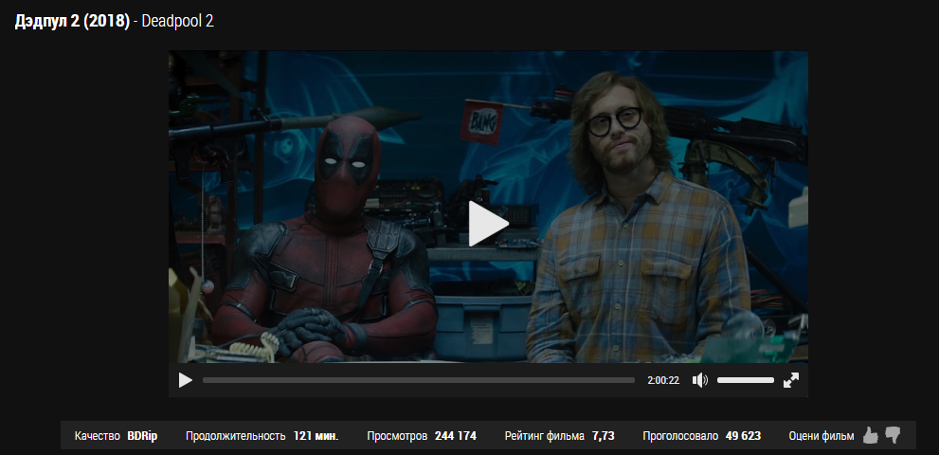The image size is (939, 455).
Task: Click the 'Качество' label
Action: pos(97,436)
